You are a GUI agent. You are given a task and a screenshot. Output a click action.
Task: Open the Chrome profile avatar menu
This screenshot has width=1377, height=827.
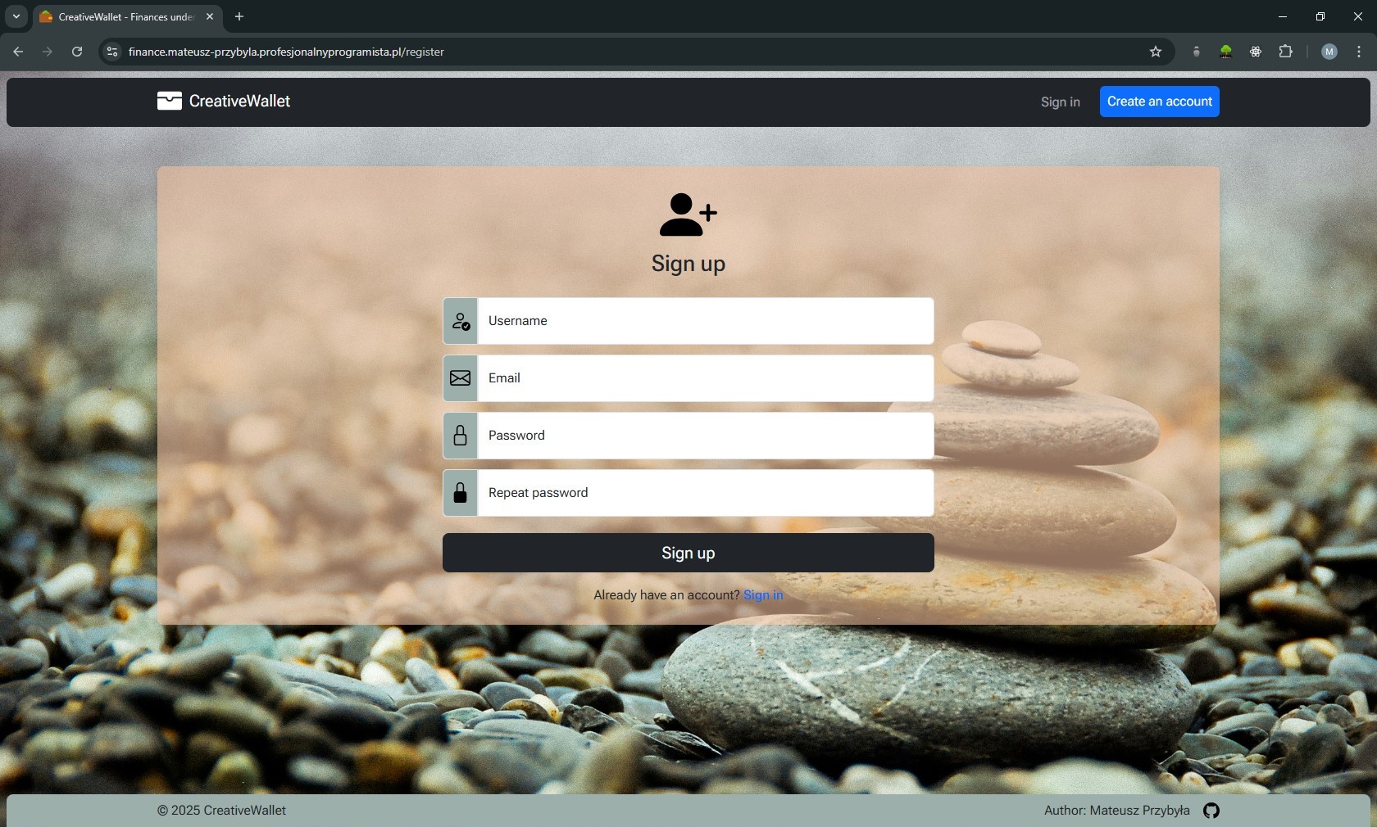click(1329, 52)
